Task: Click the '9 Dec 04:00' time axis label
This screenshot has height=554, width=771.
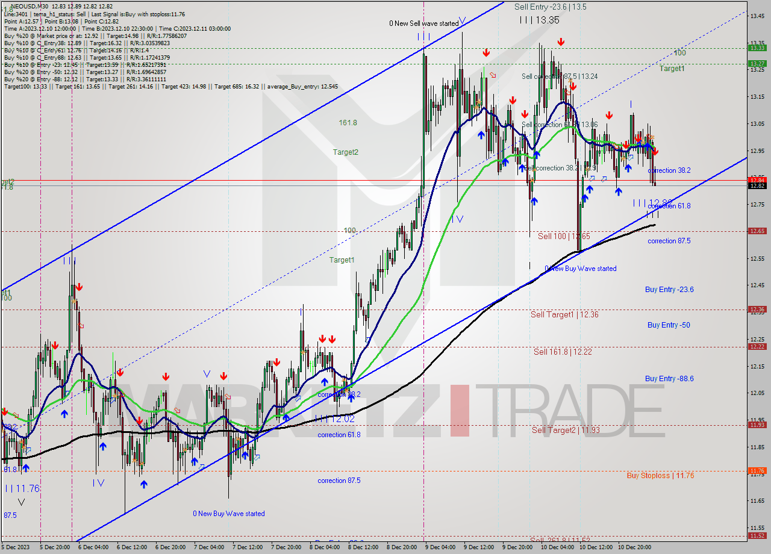Action: point(440,547)
